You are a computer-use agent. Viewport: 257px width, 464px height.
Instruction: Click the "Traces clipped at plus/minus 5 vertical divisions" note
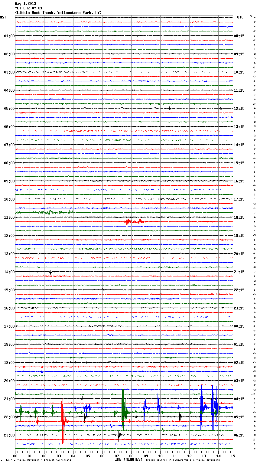tap(183, 460)
